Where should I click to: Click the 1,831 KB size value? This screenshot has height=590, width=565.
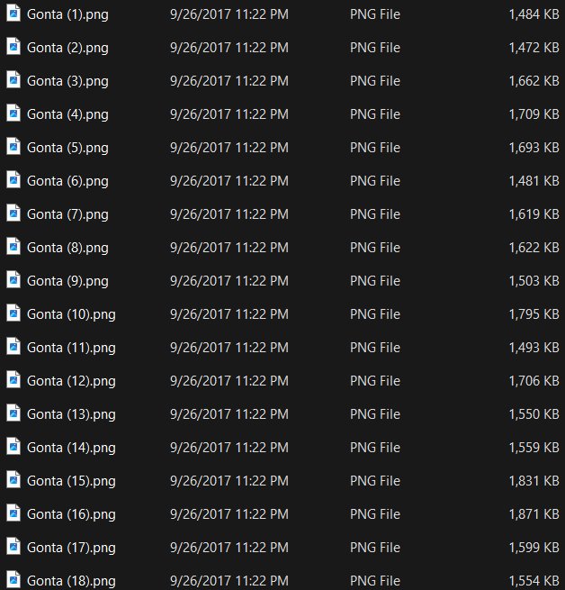coord(534,481)
